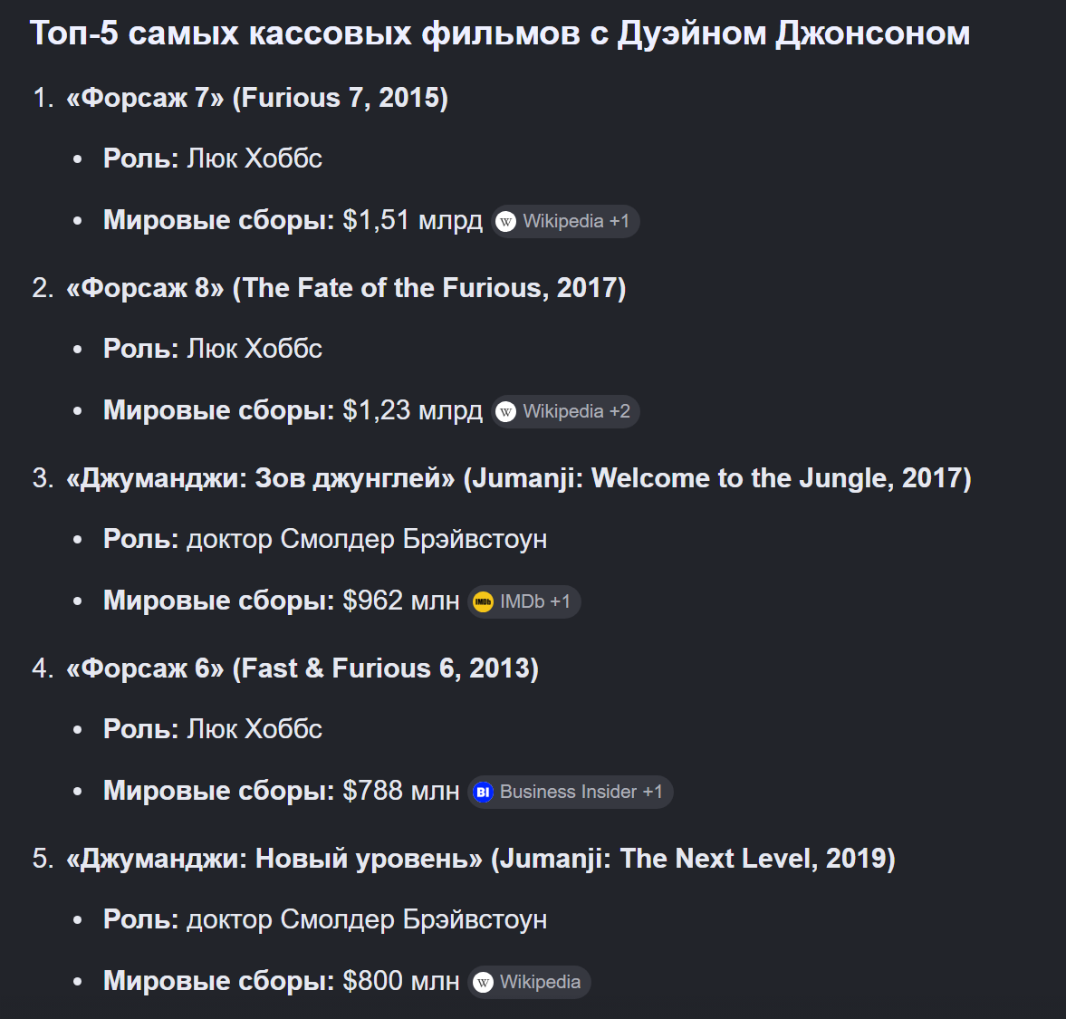Click the Business Insider icon beside $788 млн
The height and width of the screenshot is (1019, 1066).
click(x=484, y=793)
